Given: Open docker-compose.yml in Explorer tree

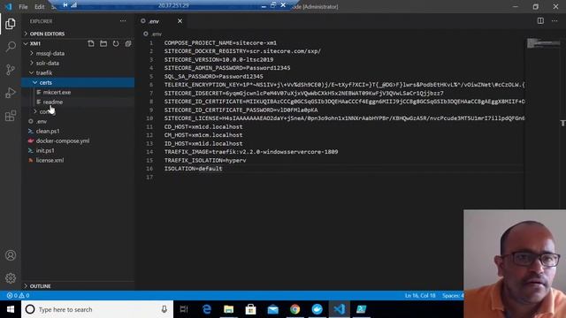Looking at the screenshot, I should point(63,140).
